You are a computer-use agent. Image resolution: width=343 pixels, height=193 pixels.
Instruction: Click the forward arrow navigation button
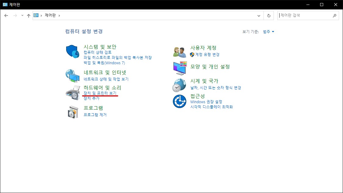pyautogui.click(x=15, y=16)
